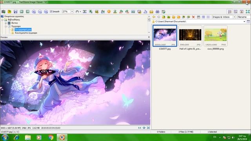The width and height of the screenshot is (251, 141).
Task: Go up one folder level
Action: [x=164, y=17]
